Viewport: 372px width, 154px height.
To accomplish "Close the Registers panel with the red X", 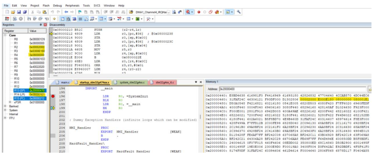I will [x=45, y=25].
